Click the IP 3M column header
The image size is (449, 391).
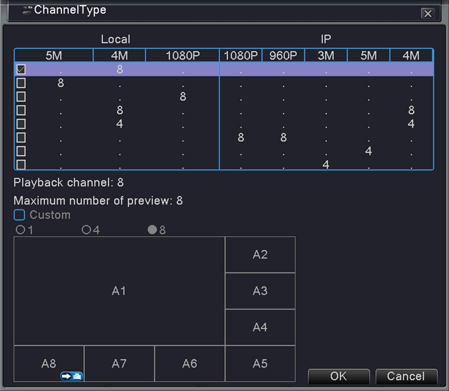[326, 55]
